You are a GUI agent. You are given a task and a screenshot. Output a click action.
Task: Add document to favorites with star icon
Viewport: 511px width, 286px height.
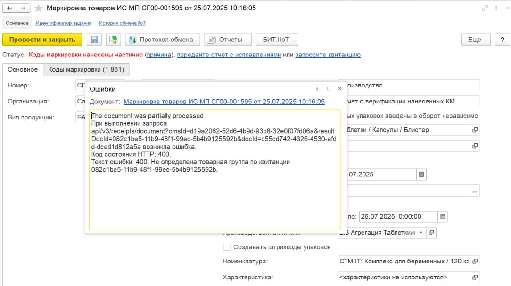pos(38,8)
